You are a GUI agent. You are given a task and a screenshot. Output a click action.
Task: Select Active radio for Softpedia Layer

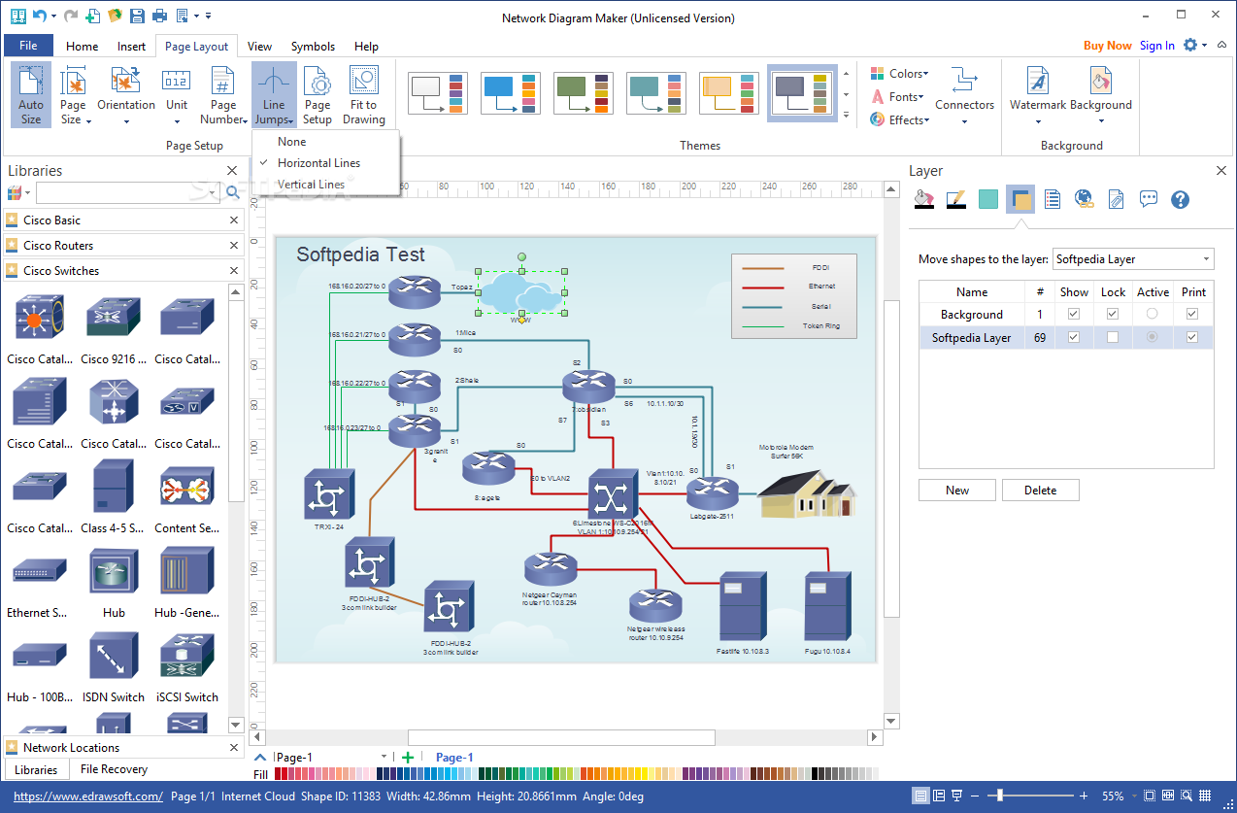click(x=1153, y=337)
